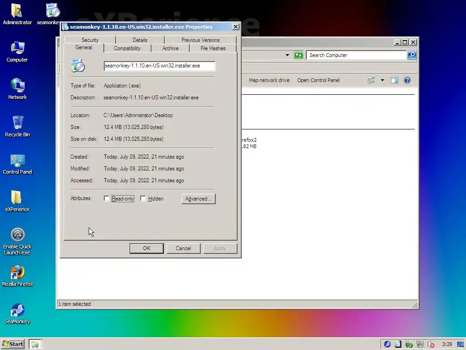Open the Start menu
This screenshot has height=350, width=466.
point(12,344)
